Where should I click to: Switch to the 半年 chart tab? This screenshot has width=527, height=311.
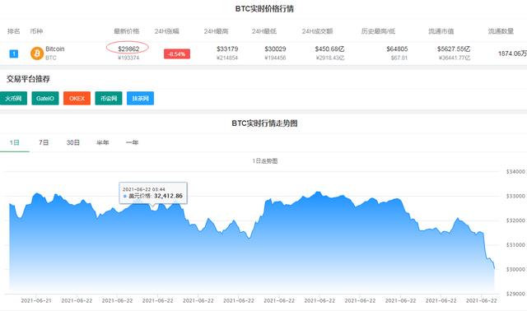pos(102,142)
